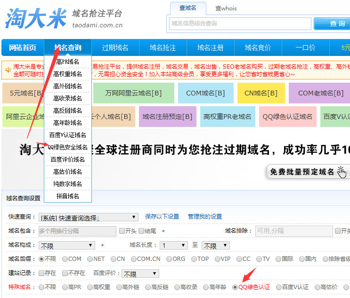Image resolution: width=350 pixels, height=298 pixels.
Task: Open the 域名注册 nav item
Action: (x=210, y=47)
